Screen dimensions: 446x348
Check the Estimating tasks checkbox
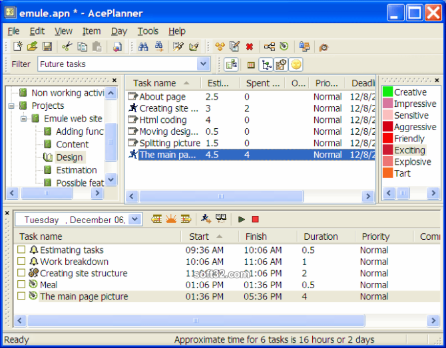pyautogui.click(x=21, y=250)
